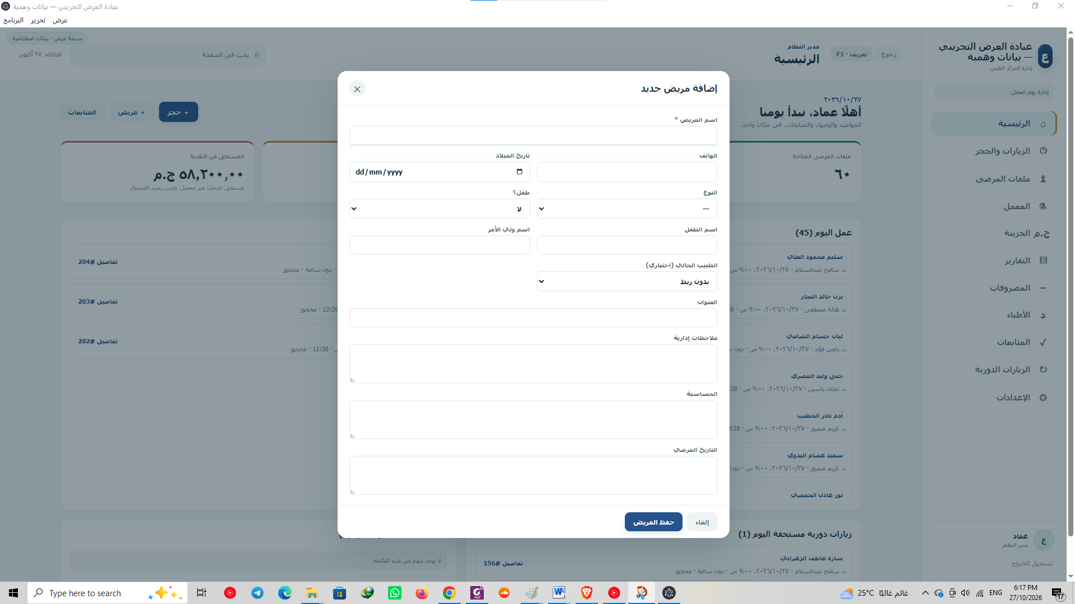This screenshot has height=604, width=1075.
Task: Click the بحث في الصفحة search box
Action: pos(168,55)
